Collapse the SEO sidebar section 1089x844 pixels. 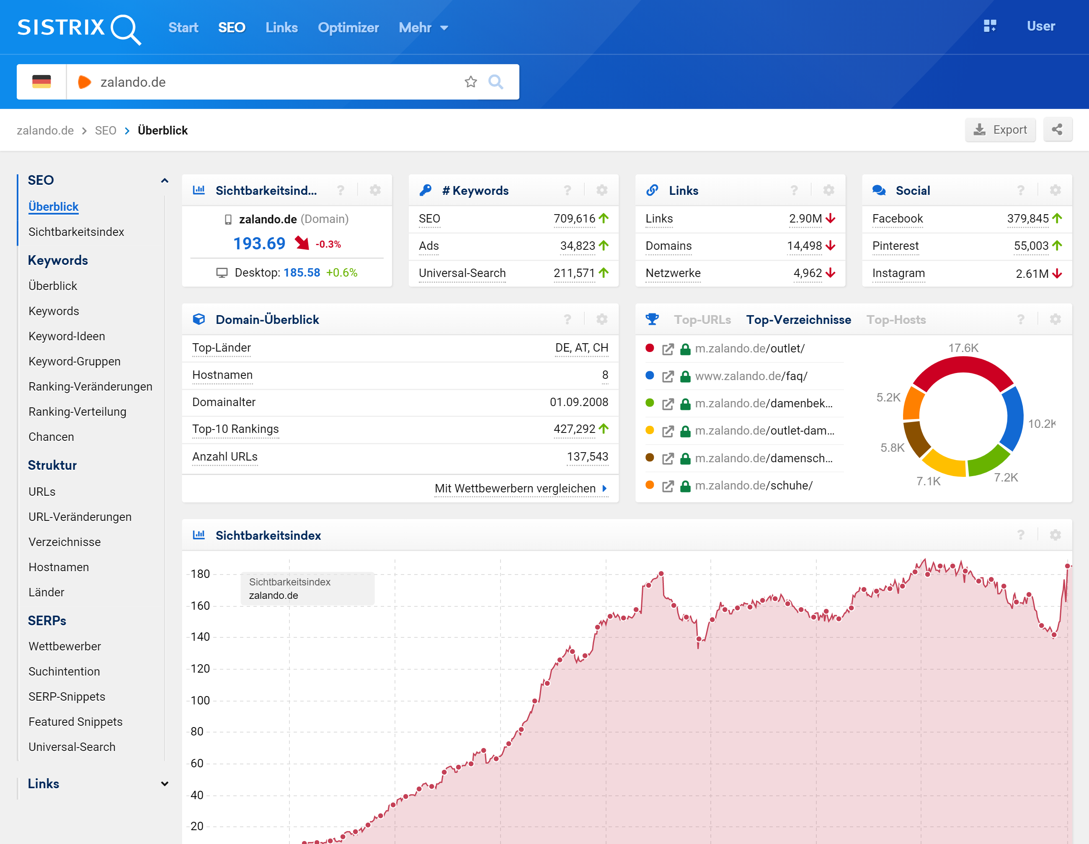(x=165, y=181)
